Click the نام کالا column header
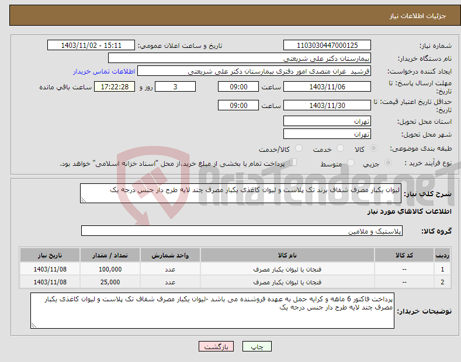The width and height of the screenshot is (461, 362). (287, 255)
